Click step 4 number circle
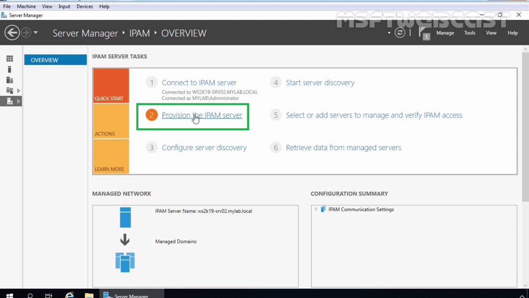 [x=276, y=83]
